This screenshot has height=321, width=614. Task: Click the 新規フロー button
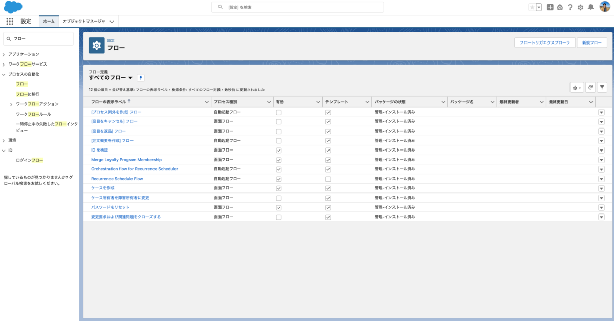[592, 43]
